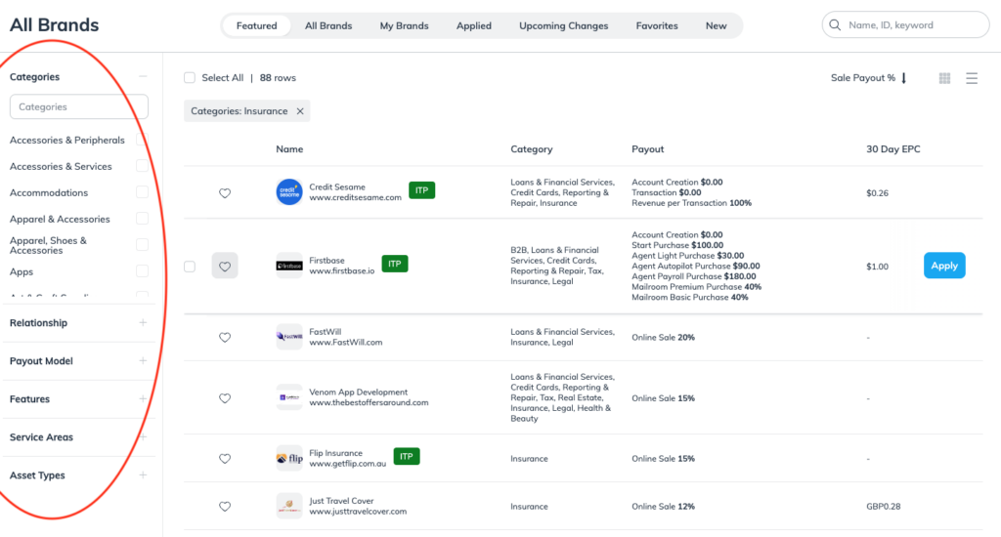Open Firstbase brand logo
The image size is (1001, 537).
pyautogui.click(x=289, y=266)
